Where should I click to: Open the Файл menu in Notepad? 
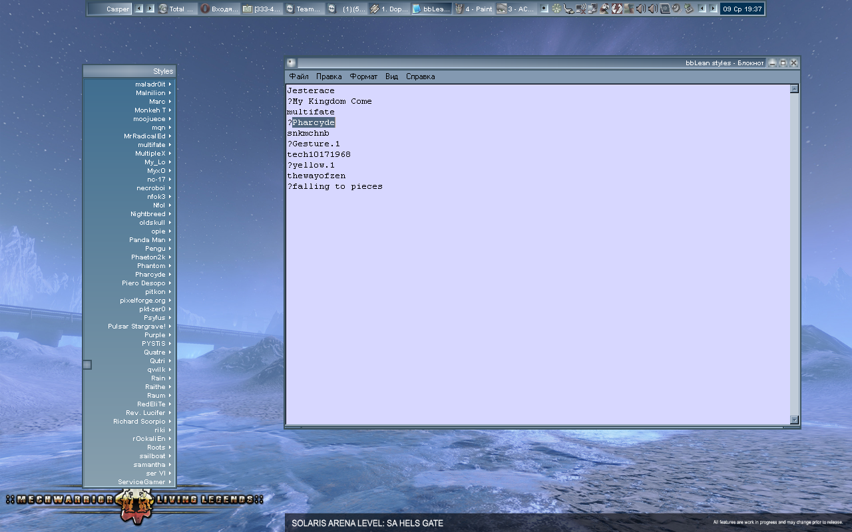coord(299,76)
